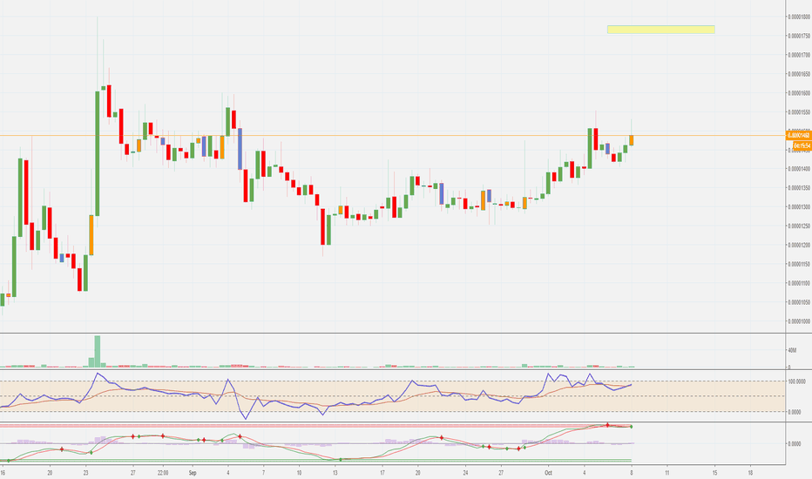Select the yellow highlighted rectangle drawing
The image size is (812, 479).
point(660,30)
